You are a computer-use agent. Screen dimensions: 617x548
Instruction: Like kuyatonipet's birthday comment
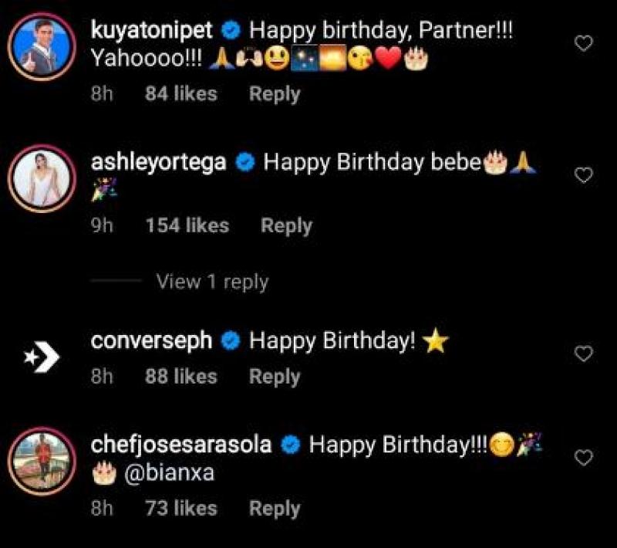(x=585, y=43)
